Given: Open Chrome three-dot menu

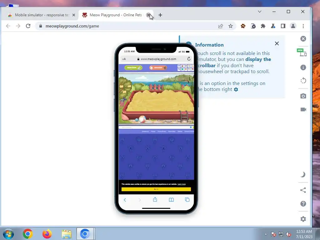Looking at the screenshot, I should [303, 26].
